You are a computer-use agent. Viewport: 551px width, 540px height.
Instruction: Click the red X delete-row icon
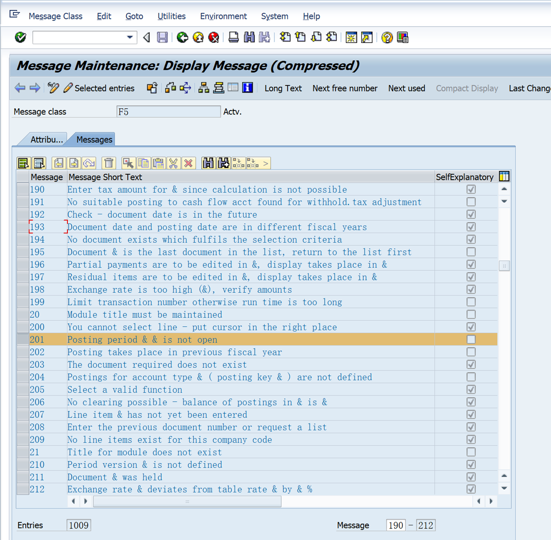pyautogui.click(x=188, y=163)
